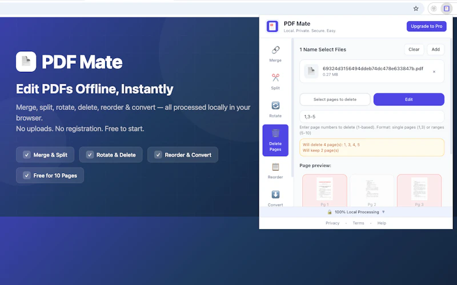Click the 0.27 MB file size text

point(330,75)
